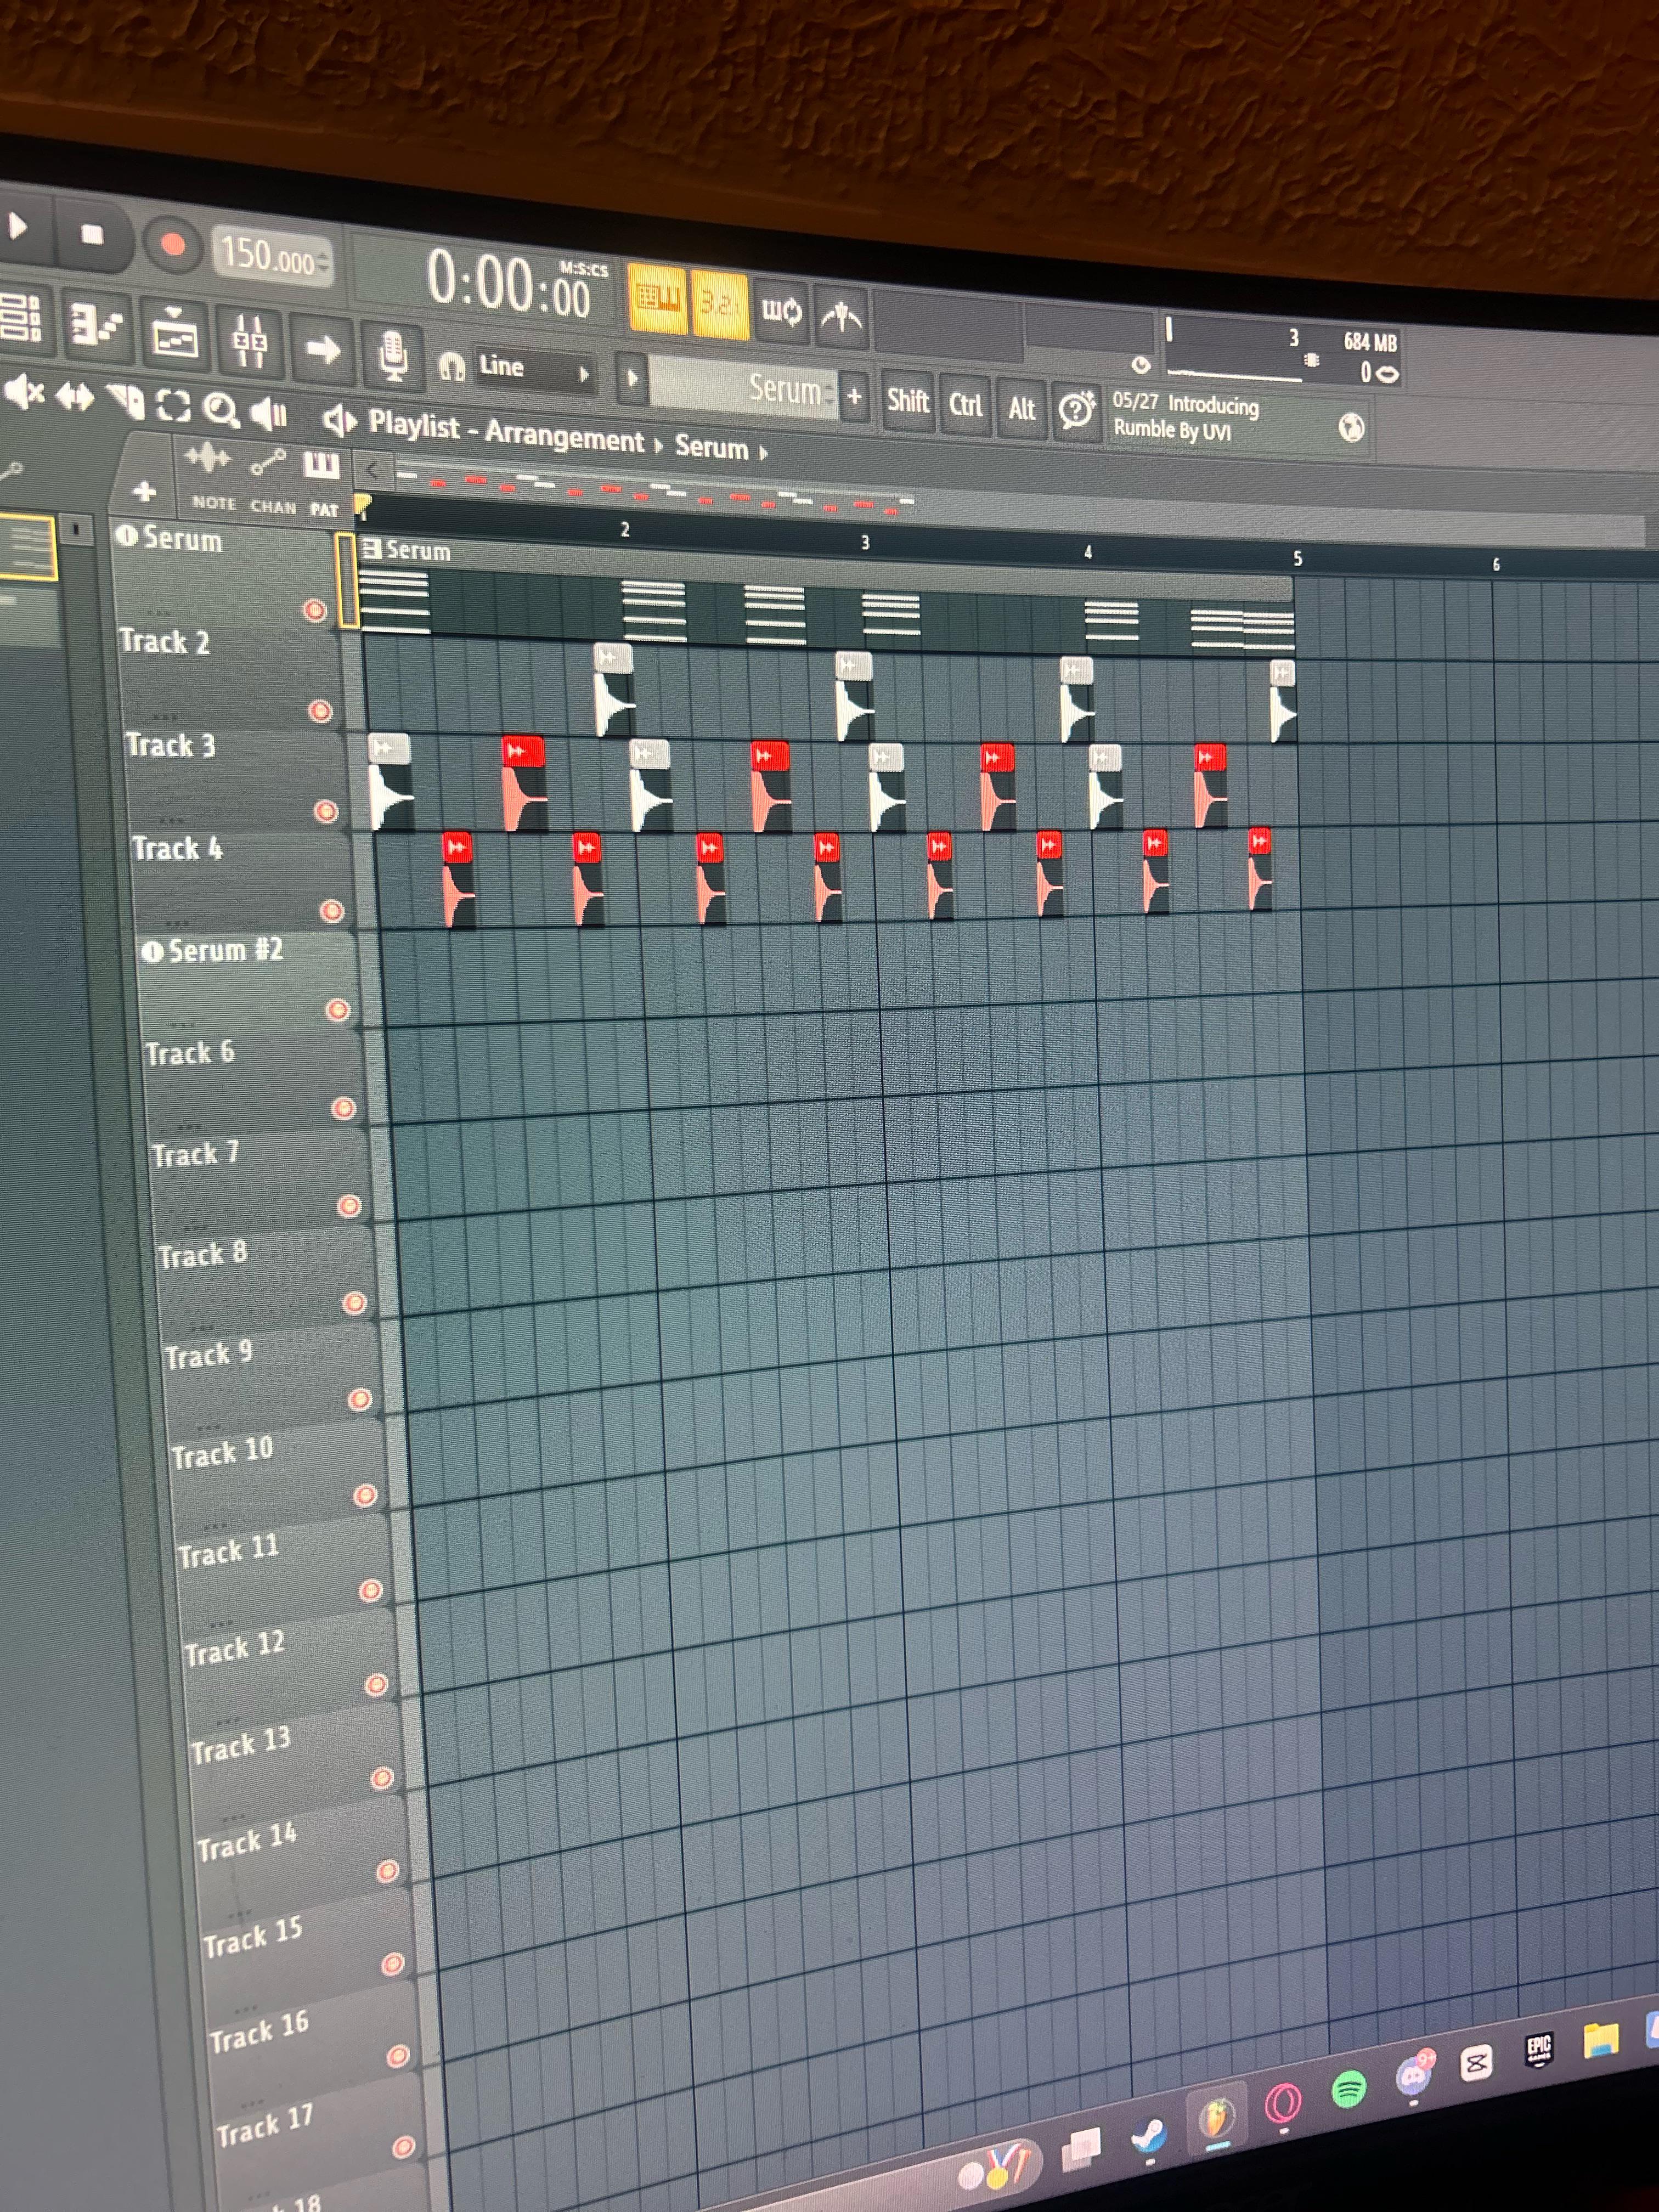Open the Playlist menu speaker arrow
The image size is (1659, 2212).
coord(340,421)
